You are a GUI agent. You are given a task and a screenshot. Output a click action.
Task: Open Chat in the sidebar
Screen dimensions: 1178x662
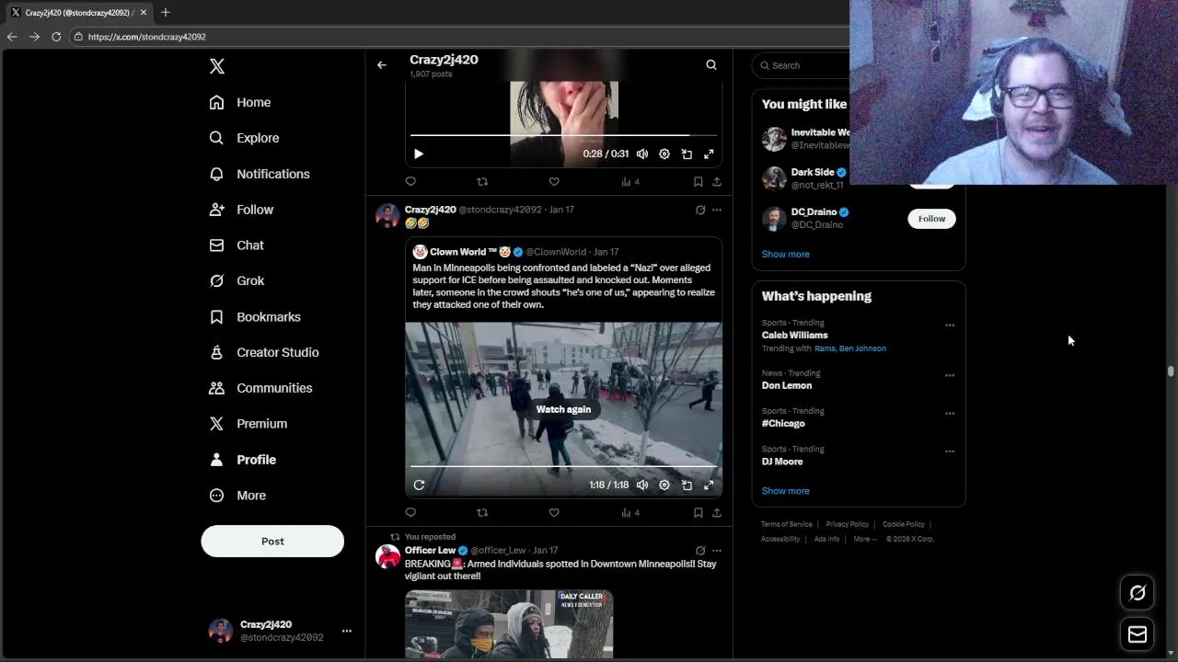(237, 245)
